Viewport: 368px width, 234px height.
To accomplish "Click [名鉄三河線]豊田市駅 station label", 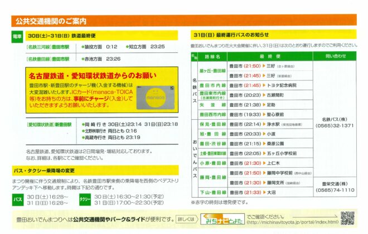I will 48,47.
